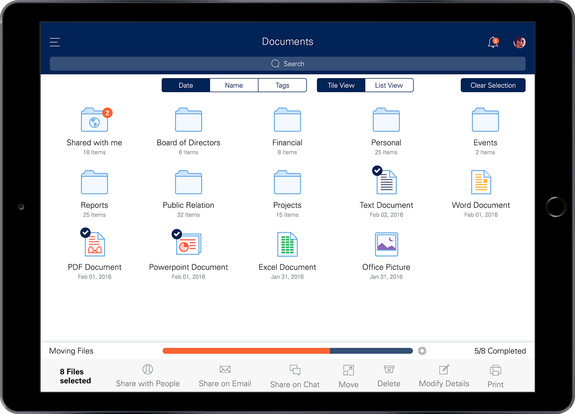
Task: Tap Share on Chat bubbles icon
Action: tap(295, 370)
